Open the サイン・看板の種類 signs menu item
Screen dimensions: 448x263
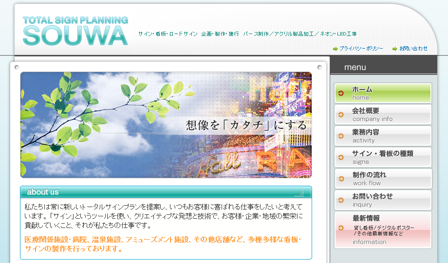pos(383,158)
